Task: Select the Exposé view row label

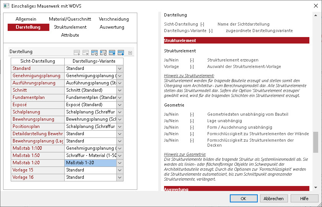Action: (37, 105)
